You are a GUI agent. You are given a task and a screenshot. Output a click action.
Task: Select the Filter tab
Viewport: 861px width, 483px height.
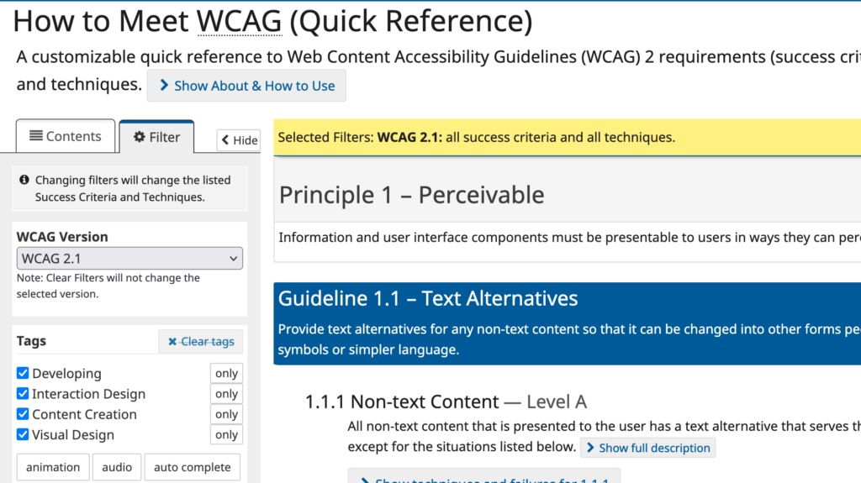click(x=156, y=137)
